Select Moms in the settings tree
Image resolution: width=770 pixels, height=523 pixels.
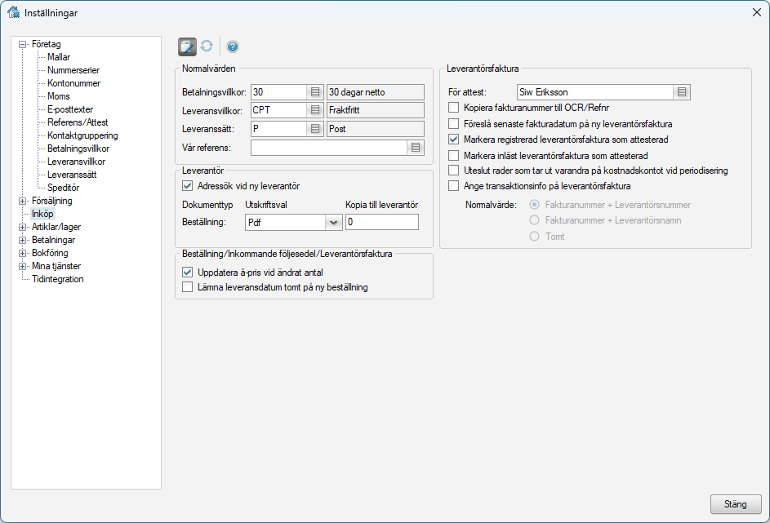pyautogui.click(x=58, y=96)
